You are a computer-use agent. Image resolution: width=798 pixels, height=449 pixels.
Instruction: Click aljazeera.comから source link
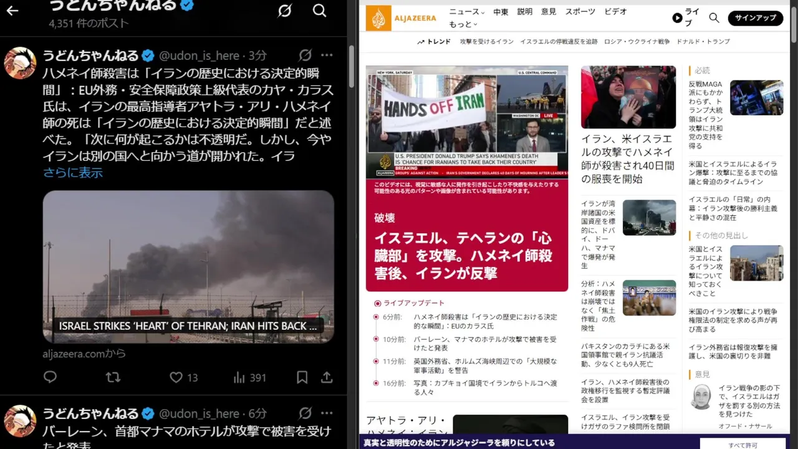[84, 354]
